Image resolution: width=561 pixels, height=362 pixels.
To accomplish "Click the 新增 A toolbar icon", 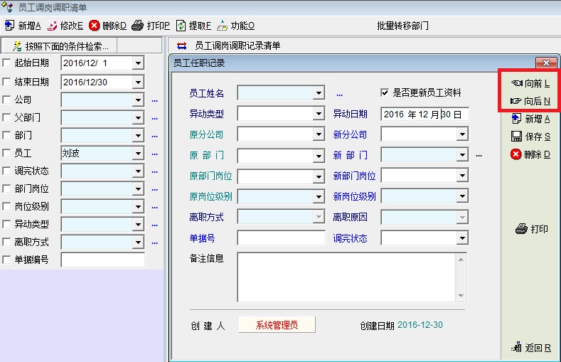I will click(10, 26).
